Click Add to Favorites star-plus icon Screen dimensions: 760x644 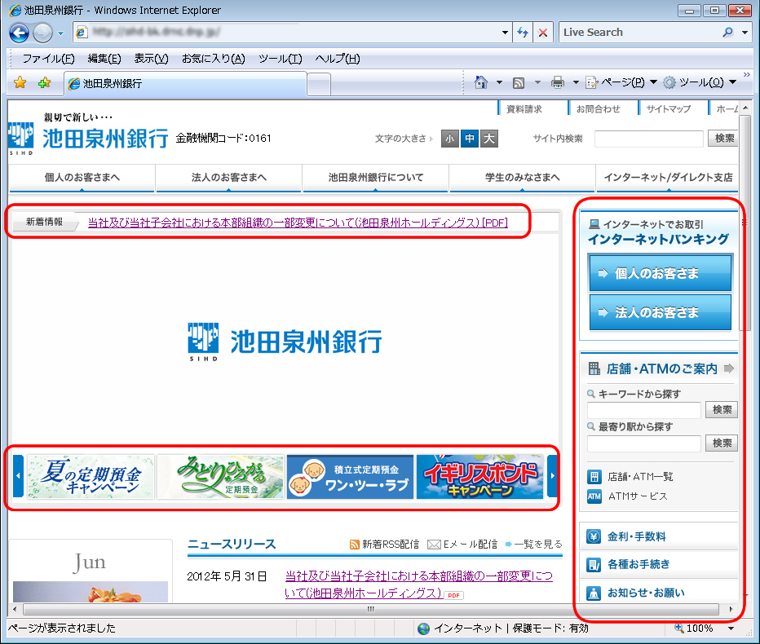pos(44,83)
